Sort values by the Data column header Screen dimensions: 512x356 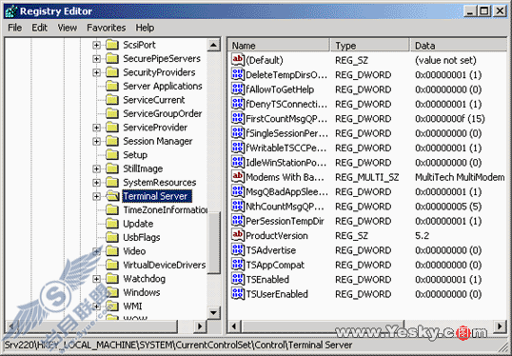(x=459, y=46)
